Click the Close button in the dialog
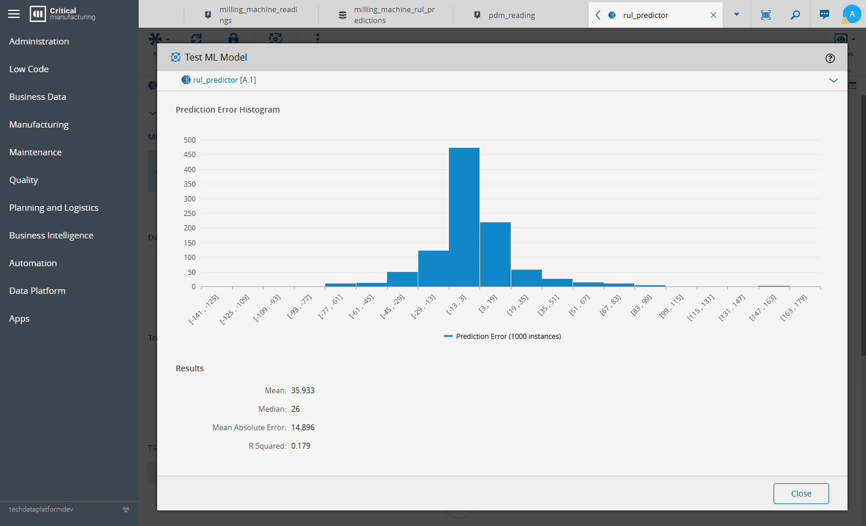The image size is (866, 526). [x=801, y=494]
